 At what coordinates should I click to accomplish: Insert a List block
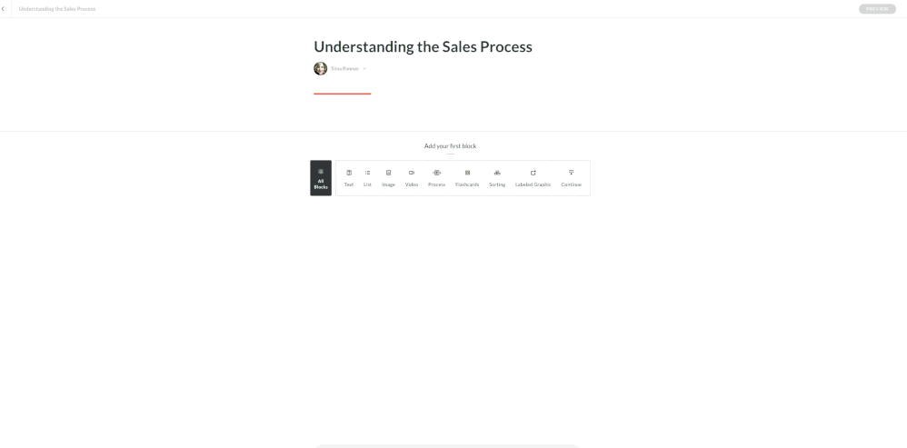tap(368, 178)
